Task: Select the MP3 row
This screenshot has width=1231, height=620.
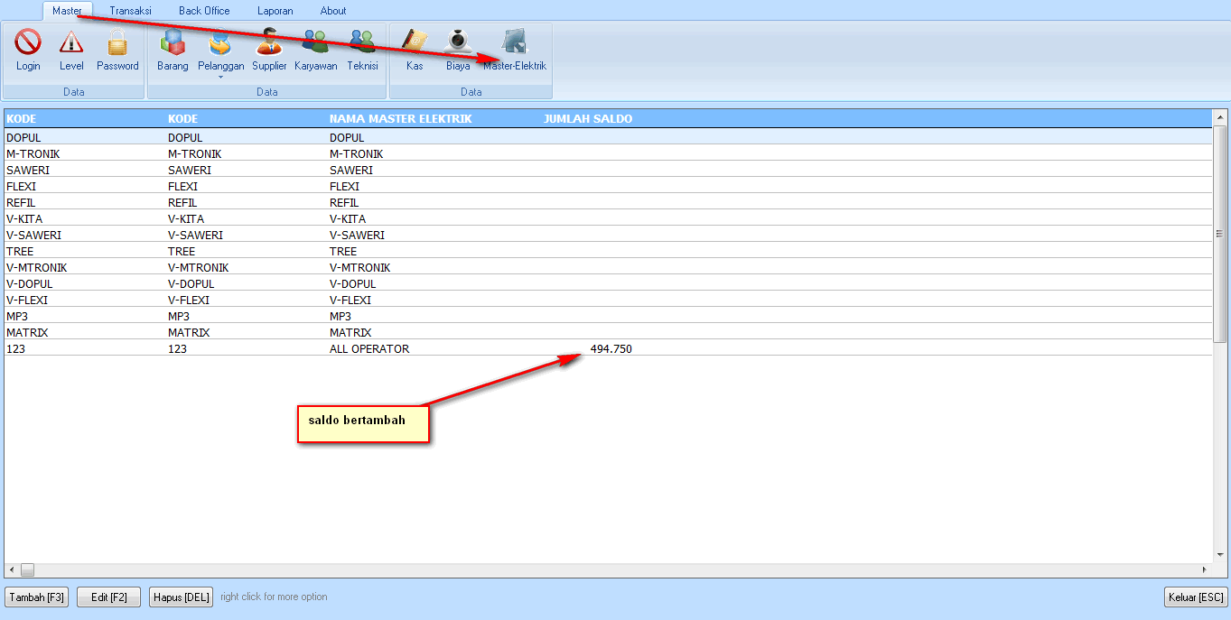Action: [608, 316]
